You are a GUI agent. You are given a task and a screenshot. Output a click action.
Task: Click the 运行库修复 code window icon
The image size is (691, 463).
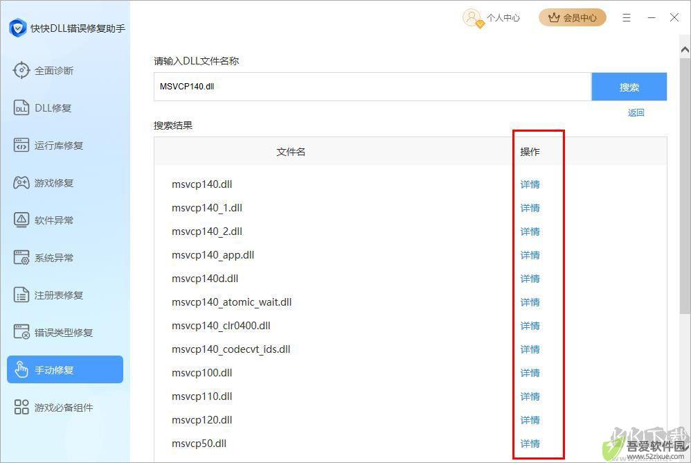[x=21, y=145]
